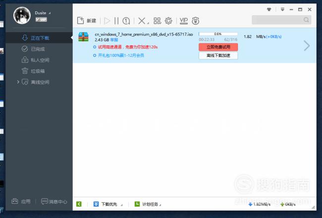Start the download with the play icon

point(107,21)
